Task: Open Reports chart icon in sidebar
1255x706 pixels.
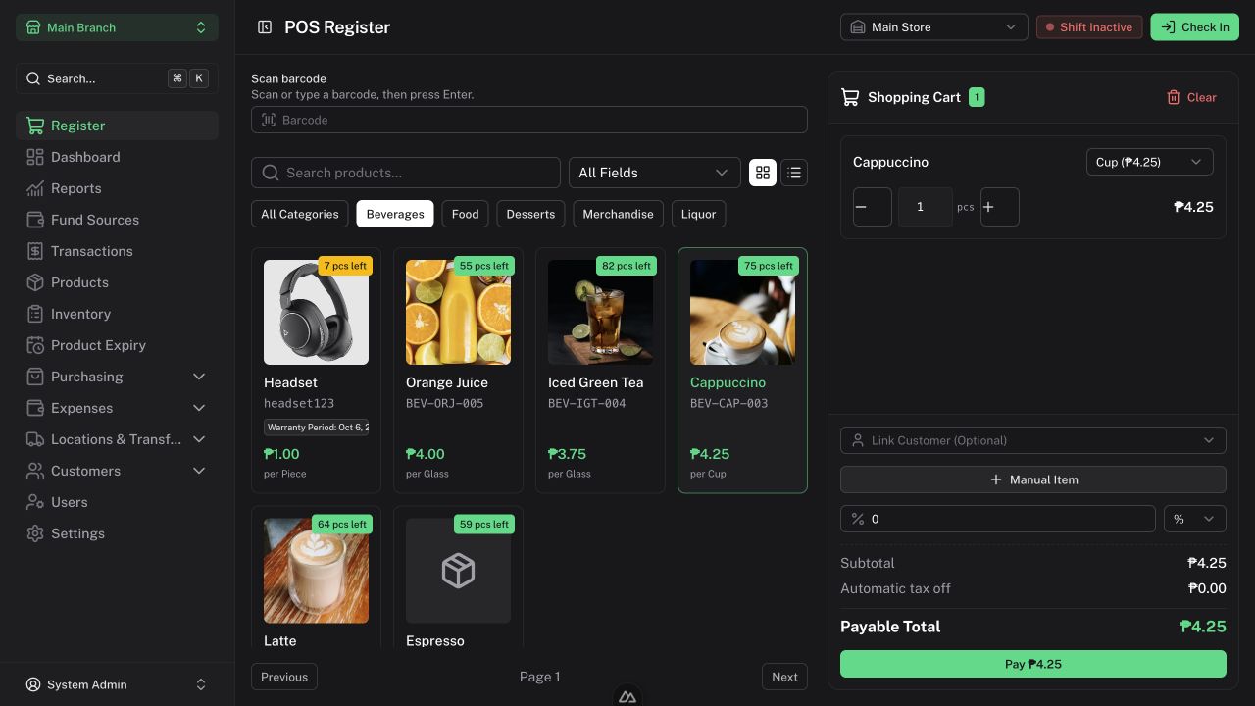Action: point(35,188)
